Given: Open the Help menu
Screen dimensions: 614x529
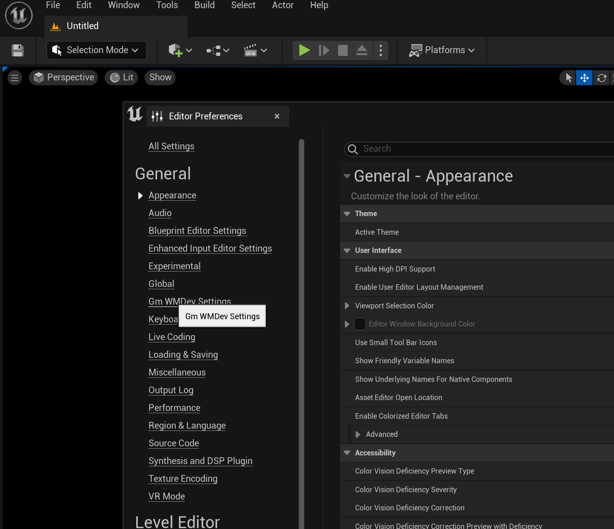Looking at the screenshot, I should (319, 5).
